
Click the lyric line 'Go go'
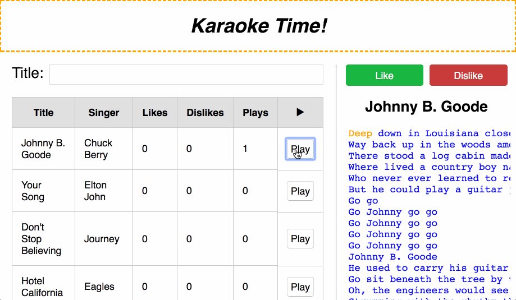click(363, 201)
